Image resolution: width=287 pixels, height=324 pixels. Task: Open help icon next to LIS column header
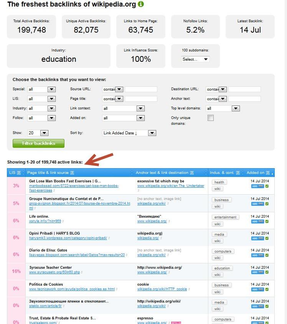pos(18,172)
